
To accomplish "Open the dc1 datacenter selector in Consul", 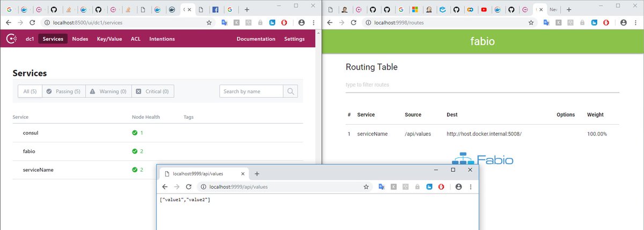I will point(30,39).
